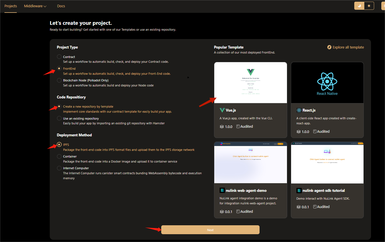Click the compass icon beside Explore all template
This screenshot has height=242, width=385.
pos(329,47)
